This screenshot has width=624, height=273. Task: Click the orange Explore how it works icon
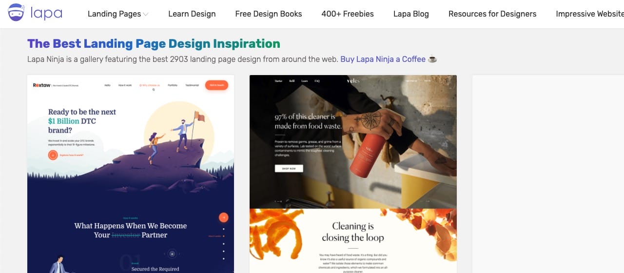(53, 155)
